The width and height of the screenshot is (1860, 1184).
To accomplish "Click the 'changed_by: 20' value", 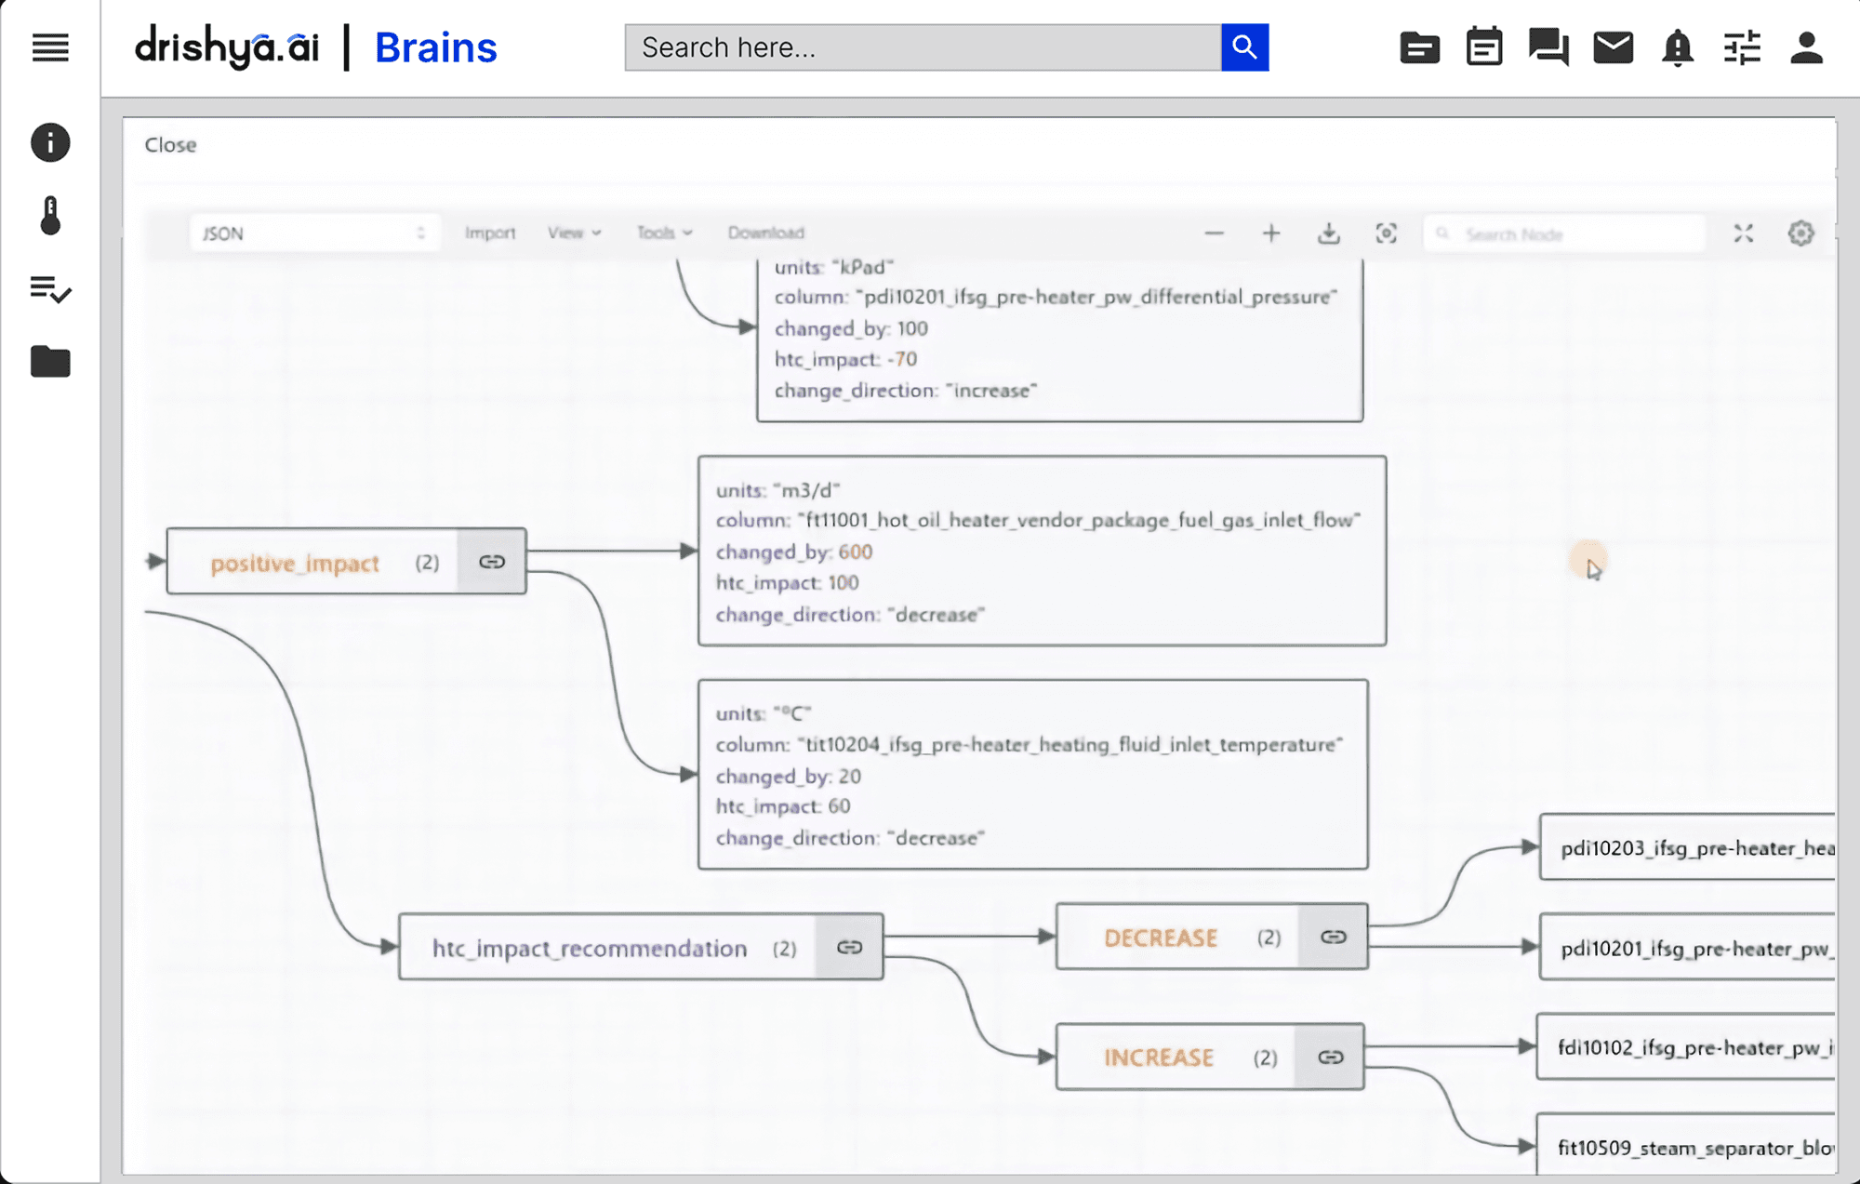I will click(x=788, y=776).
